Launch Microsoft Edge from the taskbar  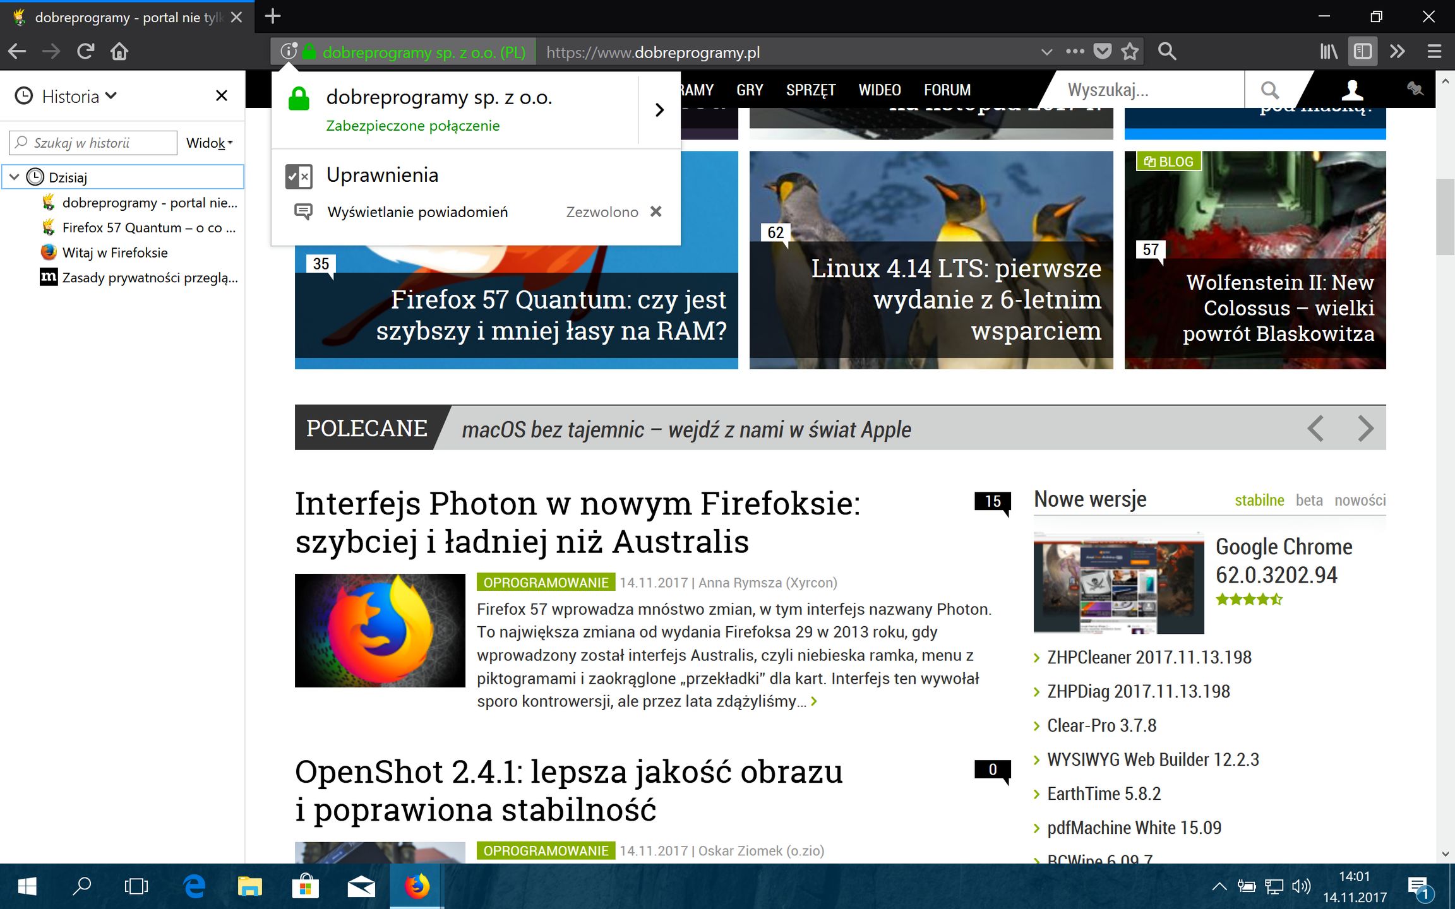click(x=194, y=886)
